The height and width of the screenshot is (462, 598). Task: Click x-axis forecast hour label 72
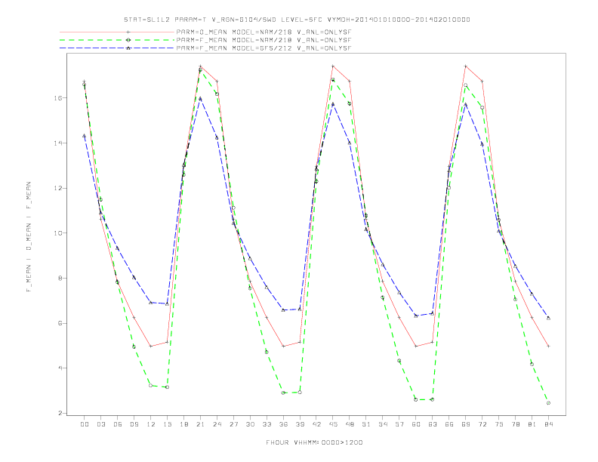pos(482,424)
